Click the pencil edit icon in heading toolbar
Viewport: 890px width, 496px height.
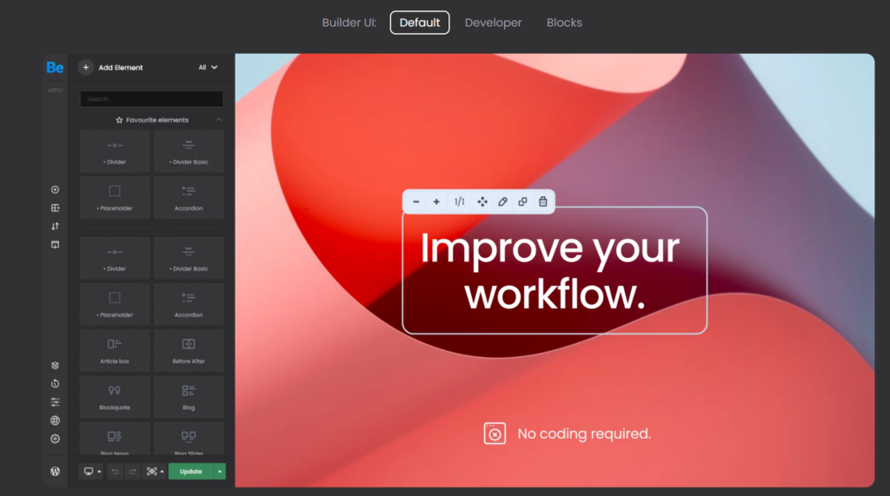coord(503,202)
